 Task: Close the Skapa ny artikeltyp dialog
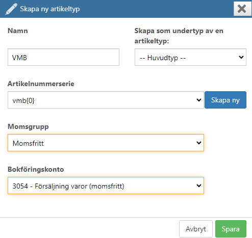click(242, 9)
